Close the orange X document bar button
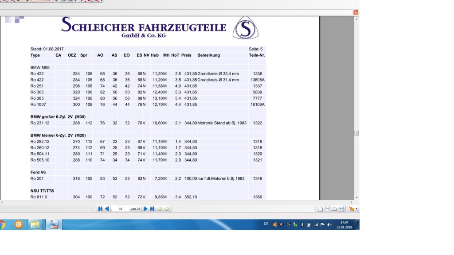The image size is (454, 255). click(356, 12)
